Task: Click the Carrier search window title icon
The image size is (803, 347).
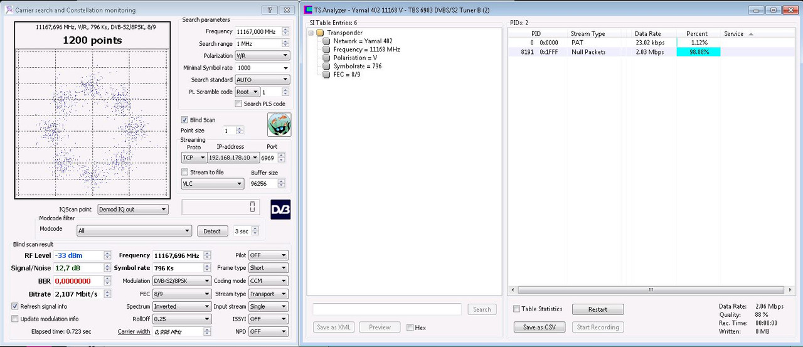Action: point(9,10)
